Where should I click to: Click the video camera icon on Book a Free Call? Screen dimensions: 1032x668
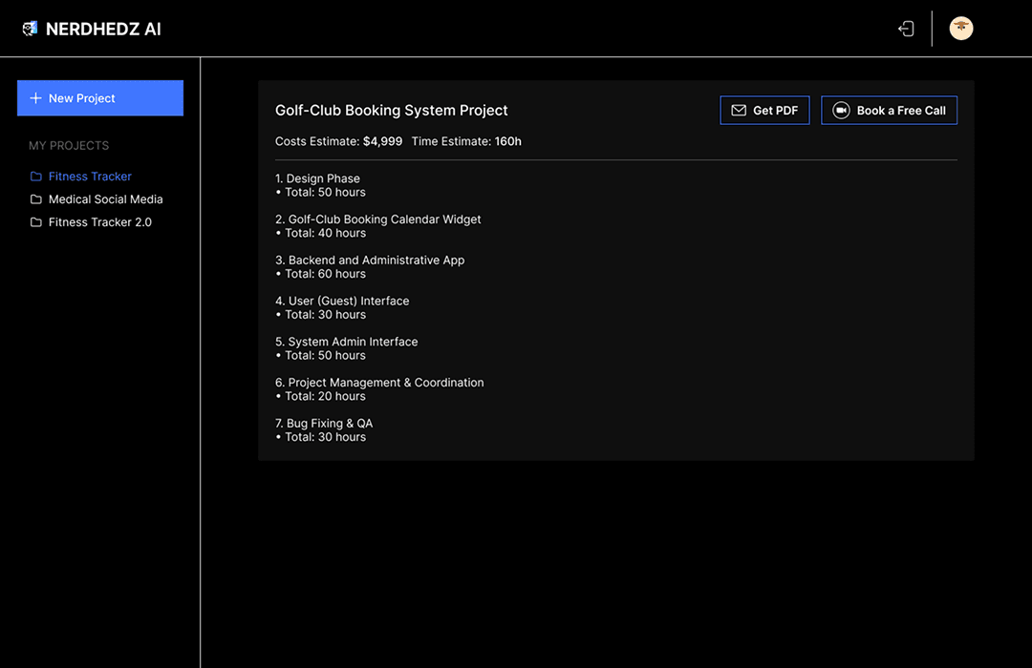pyautogui.click(x=841, y=110)
